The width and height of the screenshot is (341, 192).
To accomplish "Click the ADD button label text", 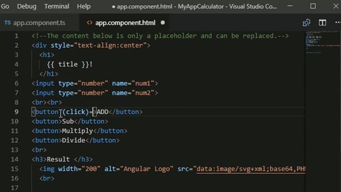I will [102, 112].
